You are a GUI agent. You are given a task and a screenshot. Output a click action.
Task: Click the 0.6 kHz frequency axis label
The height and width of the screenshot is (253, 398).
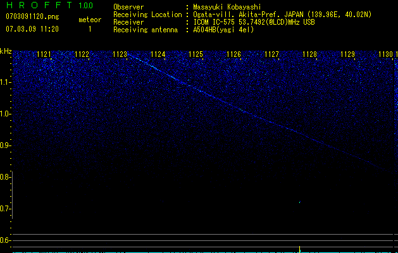coord(5,240)
